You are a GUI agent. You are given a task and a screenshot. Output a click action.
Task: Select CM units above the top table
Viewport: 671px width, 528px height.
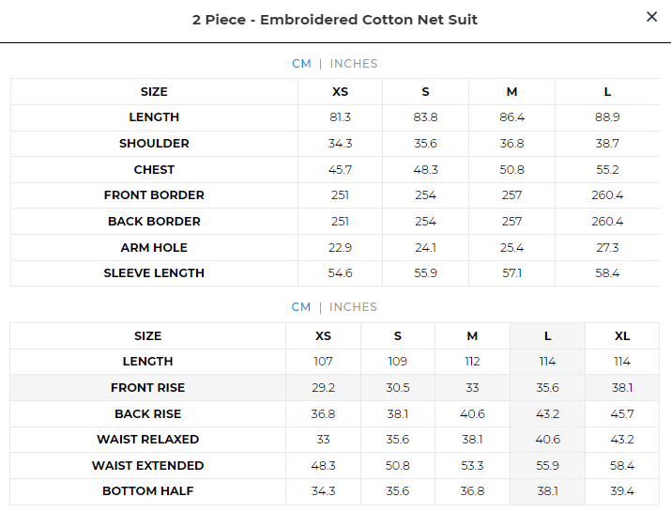tap(301, 64)
